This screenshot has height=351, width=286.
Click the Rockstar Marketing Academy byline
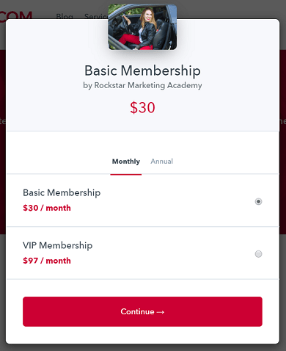coord(142,85)
